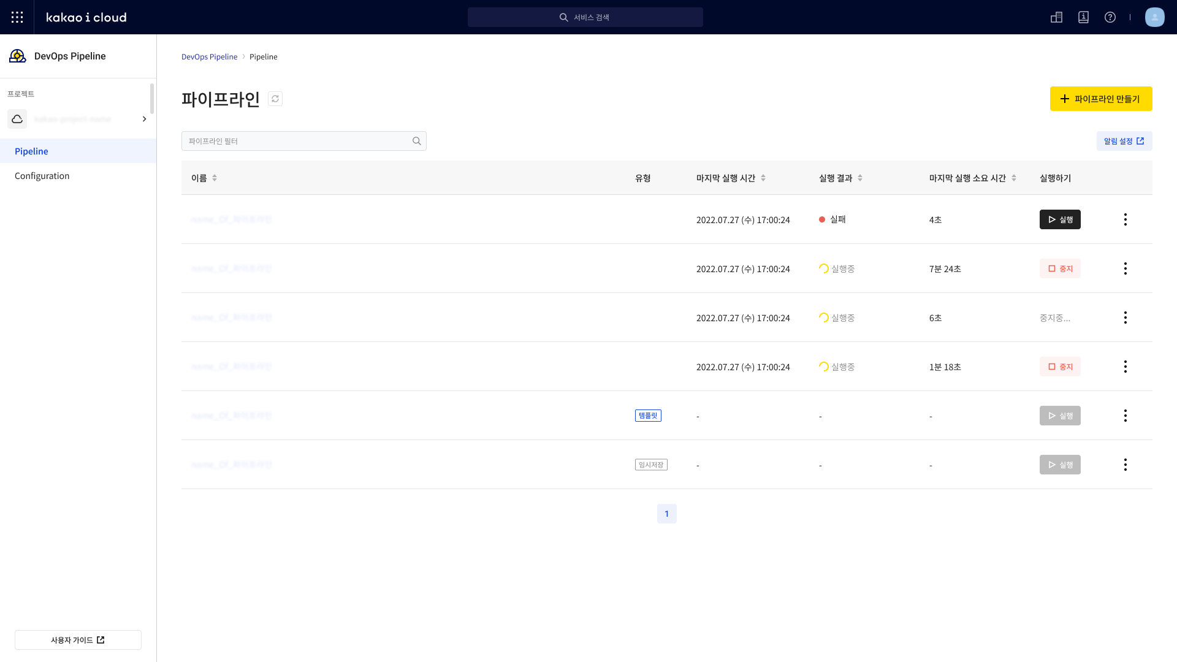Viewport: 1177px width, 662px height.
Task: Click the filter search magnifier icon
Action: [x=417, y=141]
